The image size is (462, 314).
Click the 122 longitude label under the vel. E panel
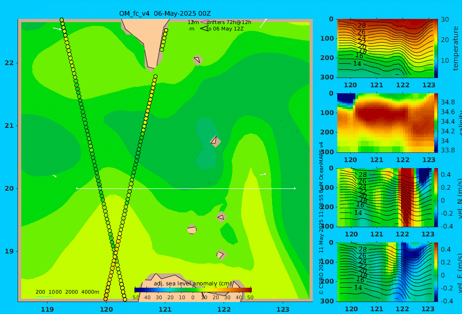coord(402,309)
